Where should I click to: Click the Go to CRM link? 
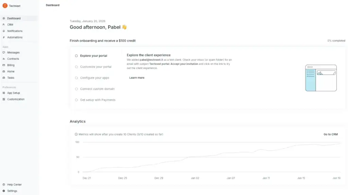330,134
